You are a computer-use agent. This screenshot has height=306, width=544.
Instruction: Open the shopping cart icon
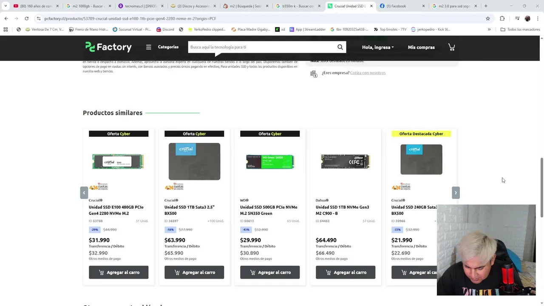(451, 47)
